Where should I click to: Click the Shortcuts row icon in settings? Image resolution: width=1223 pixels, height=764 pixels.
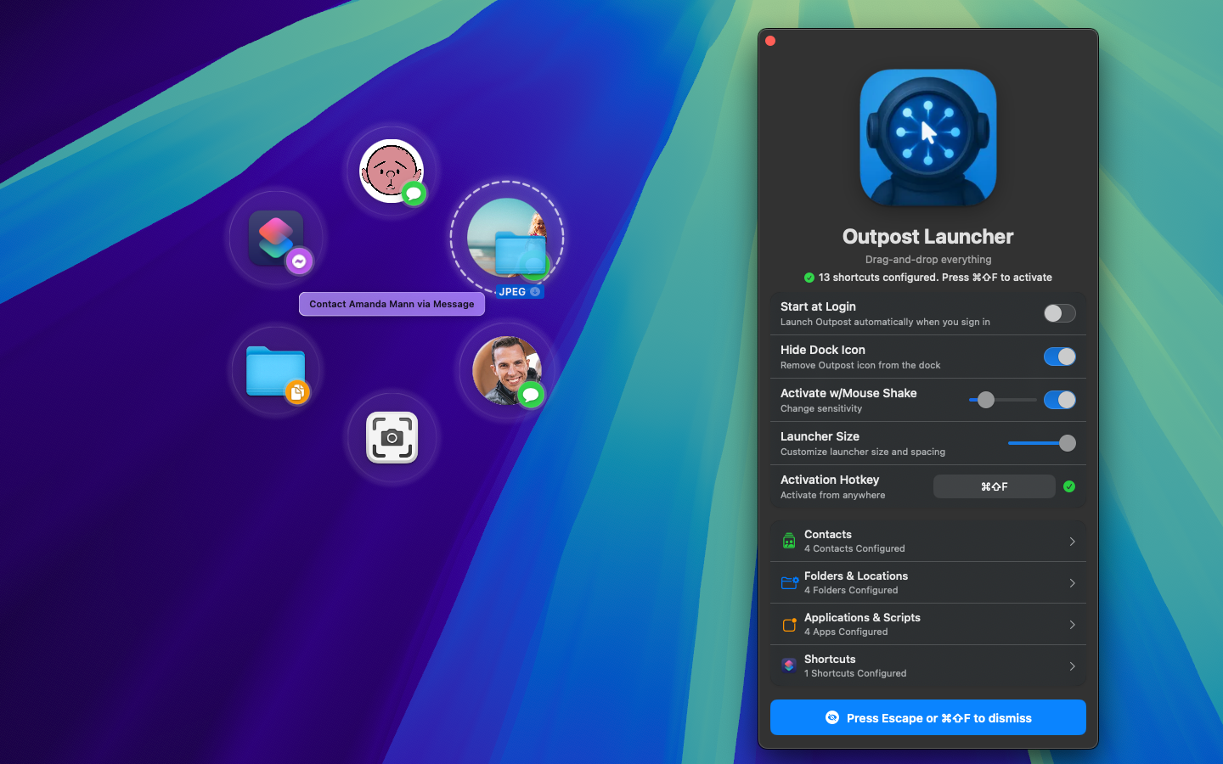point(789,666)
